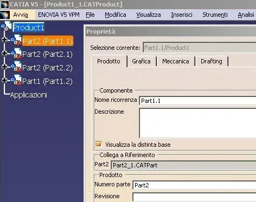Switch to the Grafica tab
This screenshot has width=256, height=202.
(x=141, y=61)
